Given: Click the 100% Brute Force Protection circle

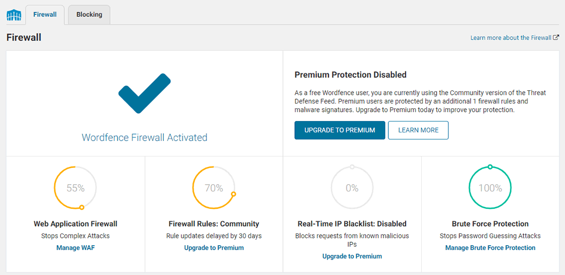Looking at the screenshot, I should [x=490, y=188].
